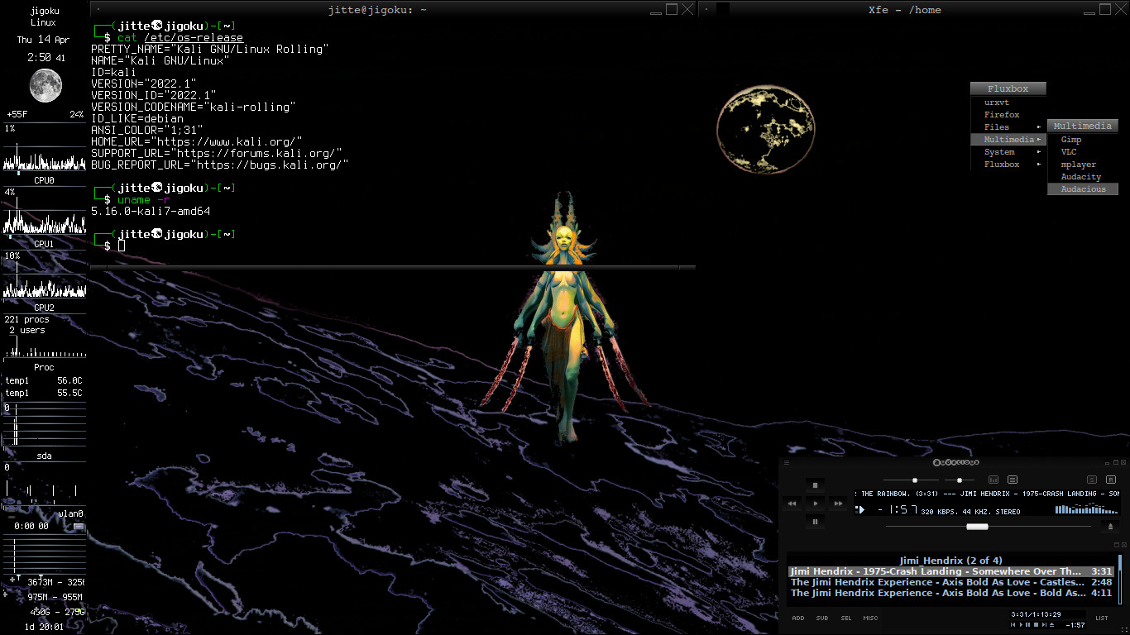The image size is (1130, 635).
Task: Click the moon phase icon in gkrellm
Action: (45, 85)
